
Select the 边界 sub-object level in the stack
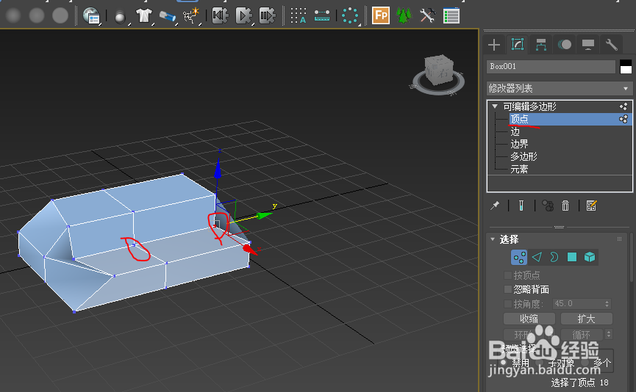[x=519, y=144]
